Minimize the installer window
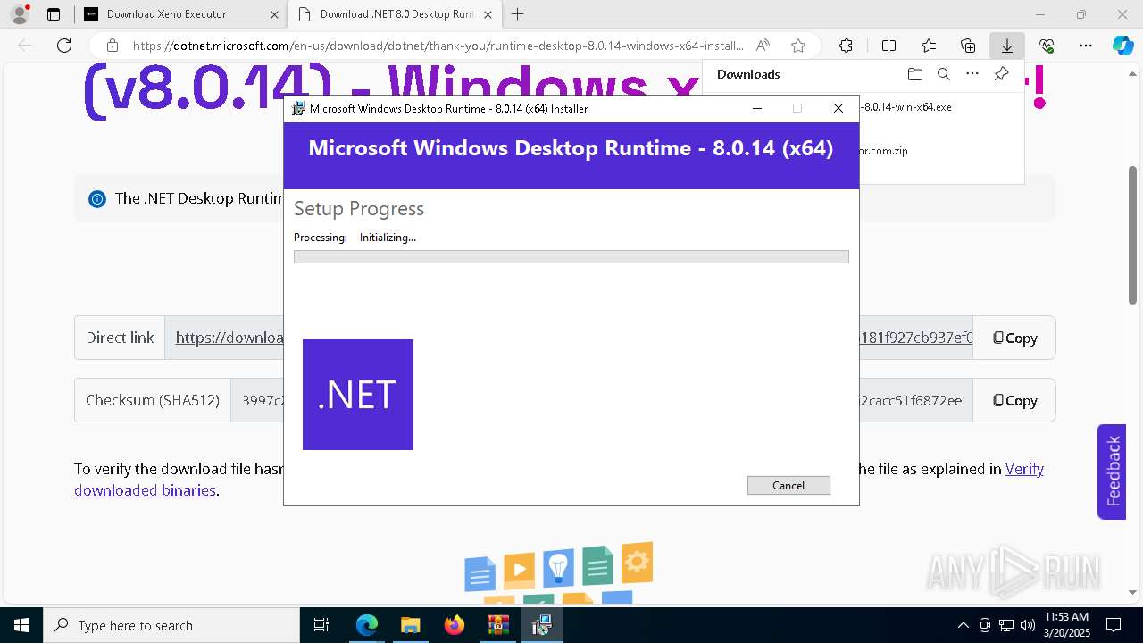 [757, 108]
